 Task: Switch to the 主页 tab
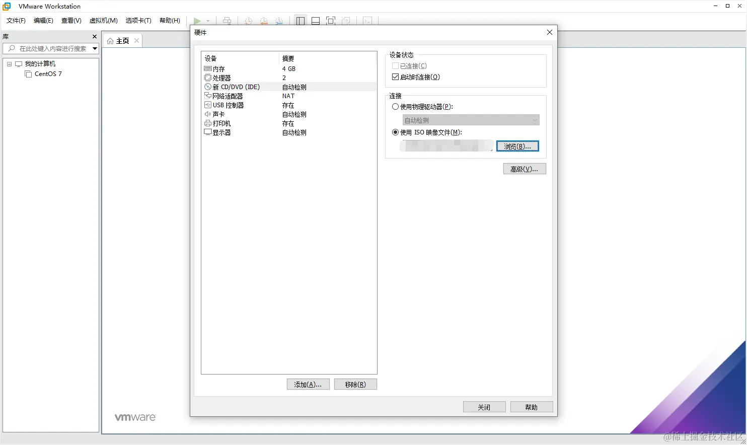(123, 41)
